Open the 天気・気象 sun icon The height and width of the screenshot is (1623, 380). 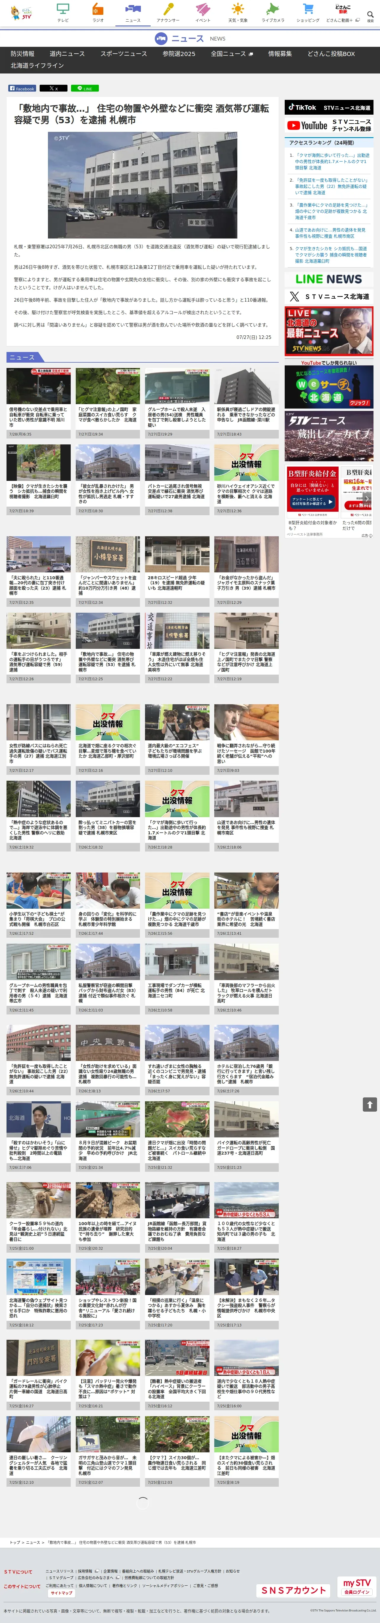[x=238, y=13]
